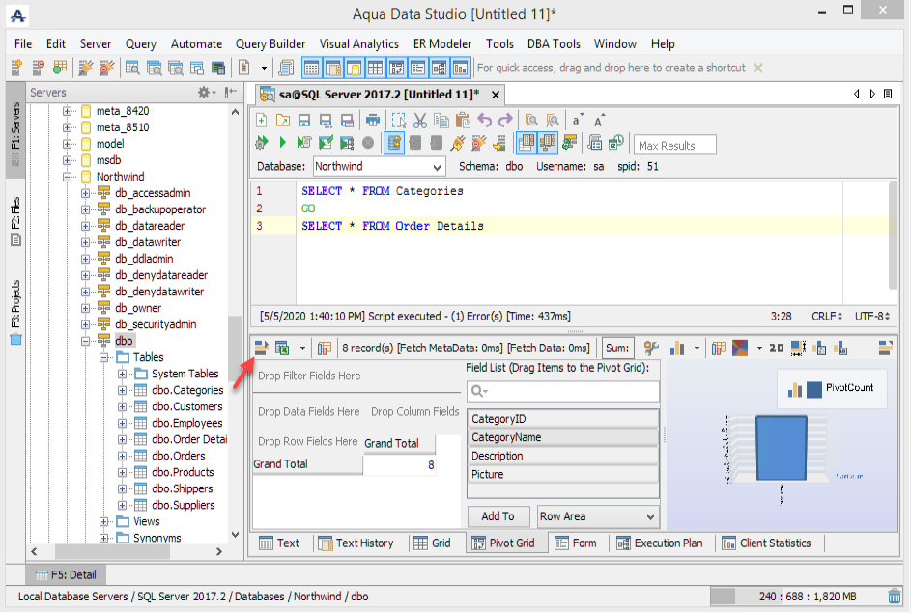Toggle the Sum button in results toolbar

[616, 348]
